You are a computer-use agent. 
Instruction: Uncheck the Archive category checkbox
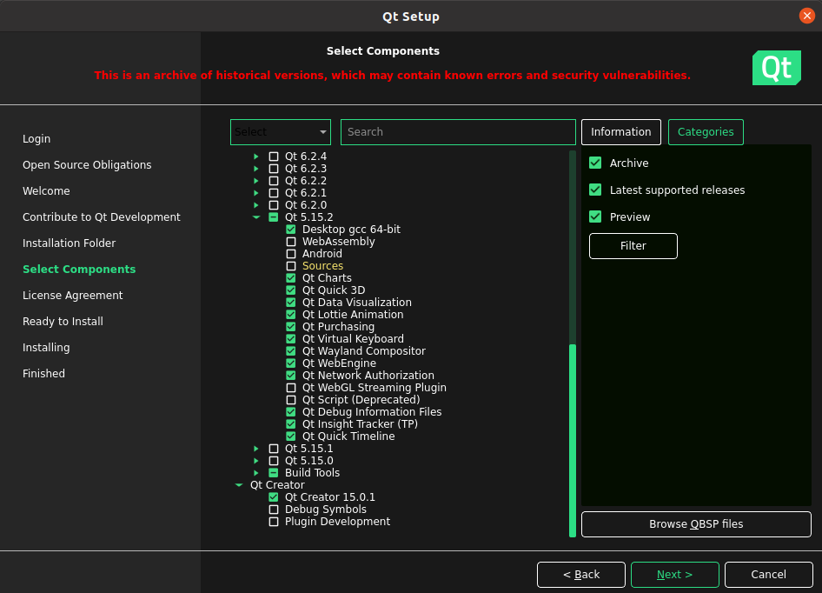coord(595,163)
